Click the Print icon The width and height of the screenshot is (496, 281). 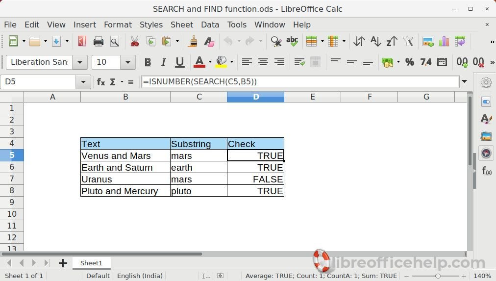(x=99, y=42)
